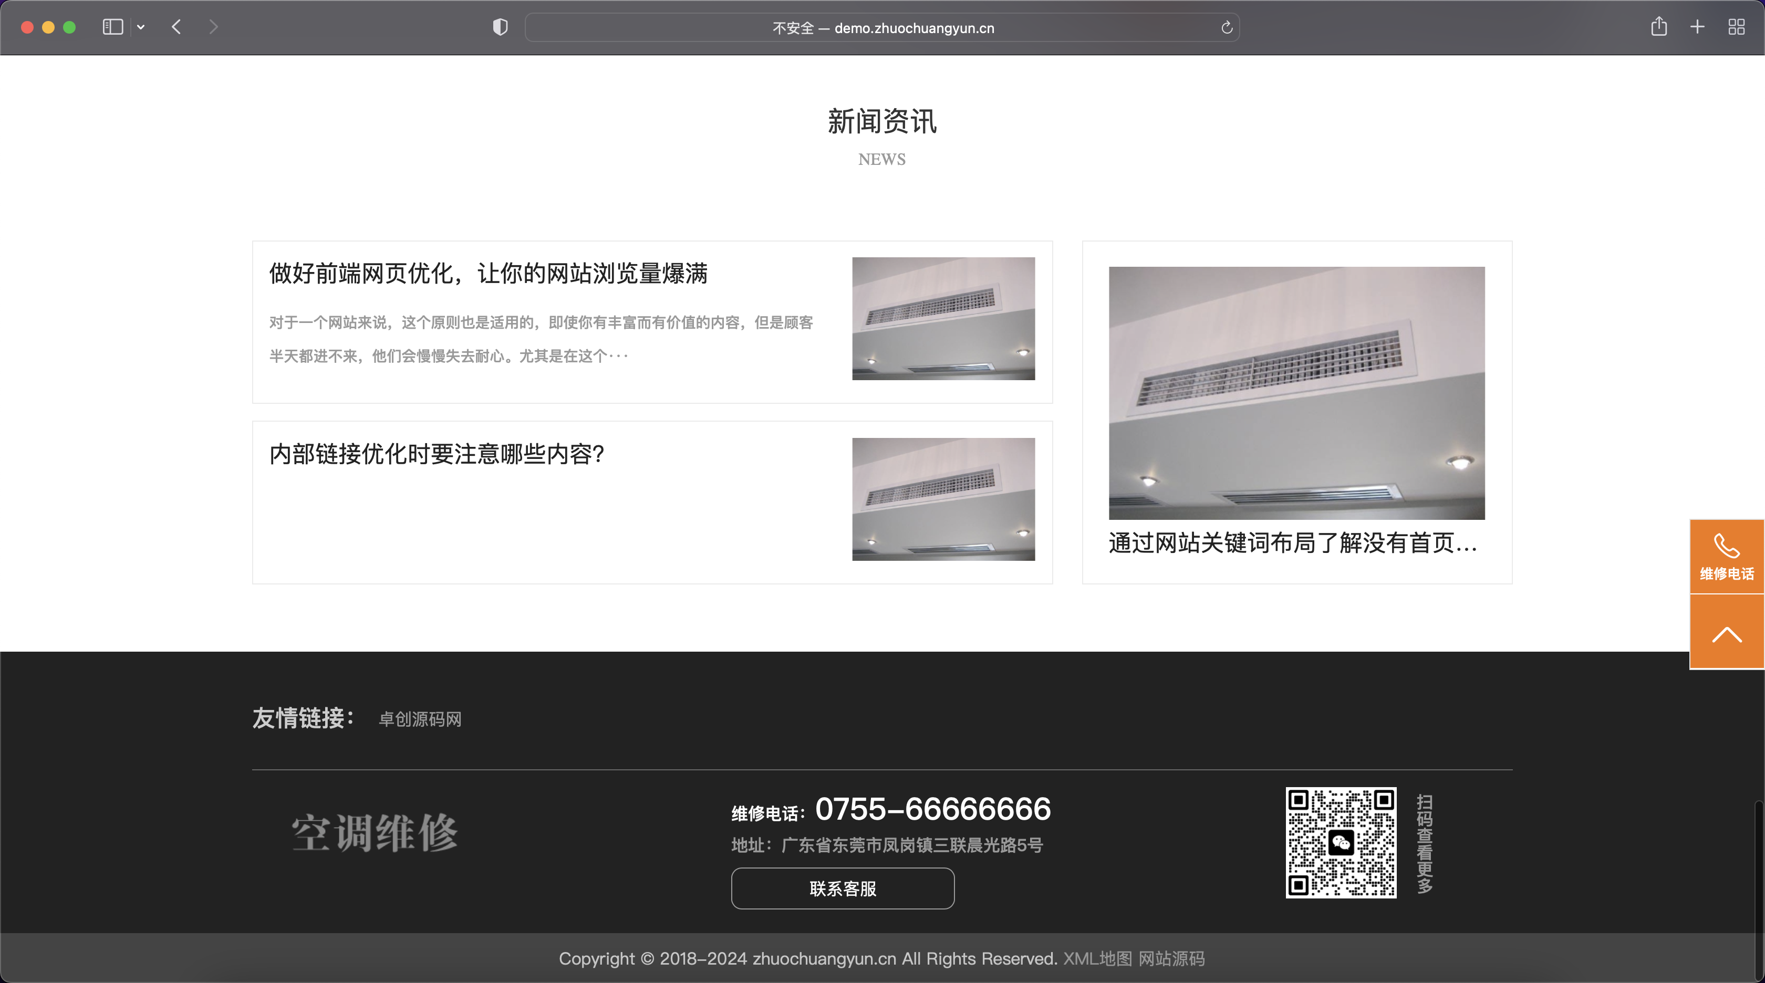Show tab overview grid icon

[1736, 27]
